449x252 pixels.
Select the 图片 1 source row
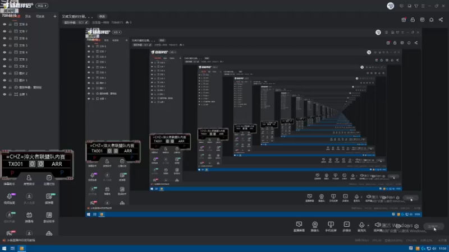click(x=29, y=80)
